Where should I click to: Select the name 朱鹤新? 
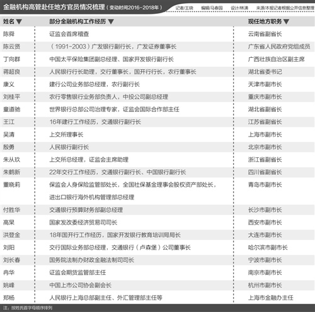coord(11,172)
